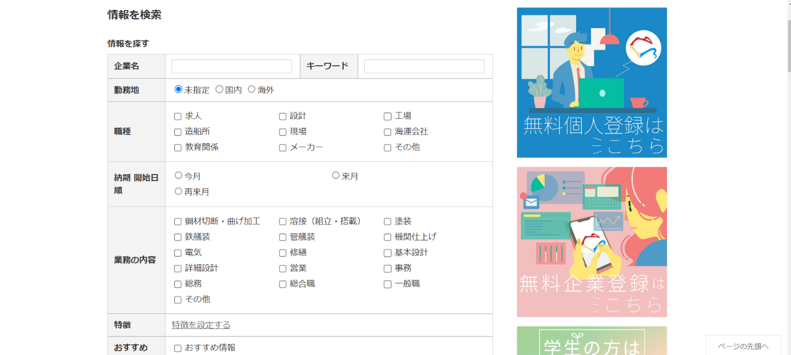Select 今月 for start date

pyautogui.click(x=178, y=176)
